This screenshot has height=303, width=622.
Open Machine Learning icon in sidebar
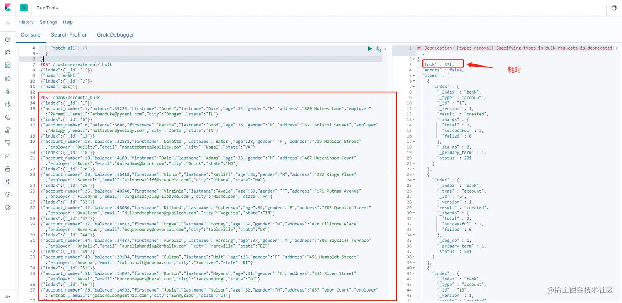pos(8,104)
